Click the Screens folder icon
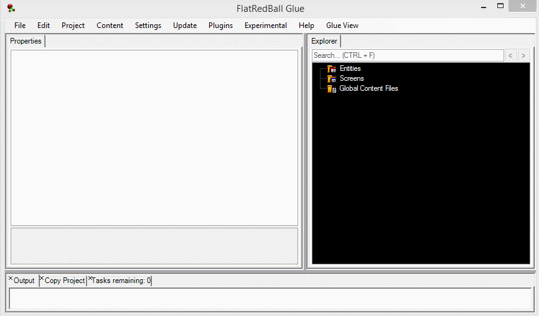Screen dimensions: 539x316 (x=331, y=78)
